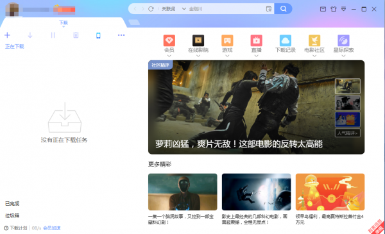Select the 垃圾箱 trash list

[12, 215]
